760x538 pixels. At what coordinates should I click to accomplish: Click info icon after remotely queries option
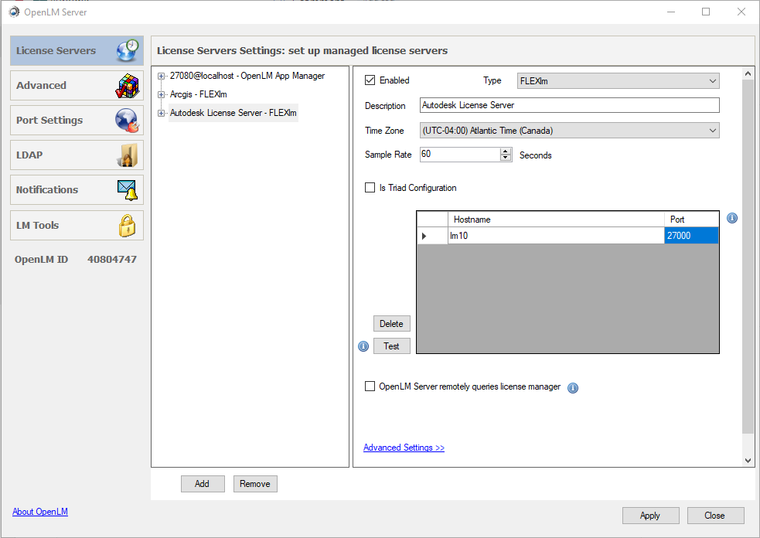click(x=573, y=388)
